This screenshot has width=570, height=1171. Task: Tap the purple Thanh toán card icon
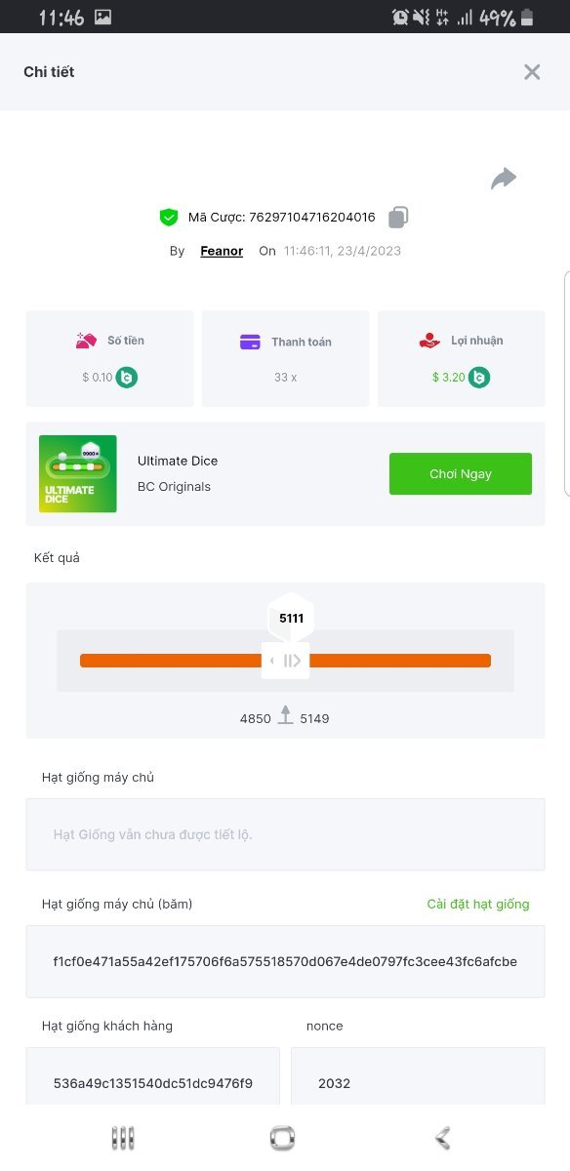tap(250, 342)
